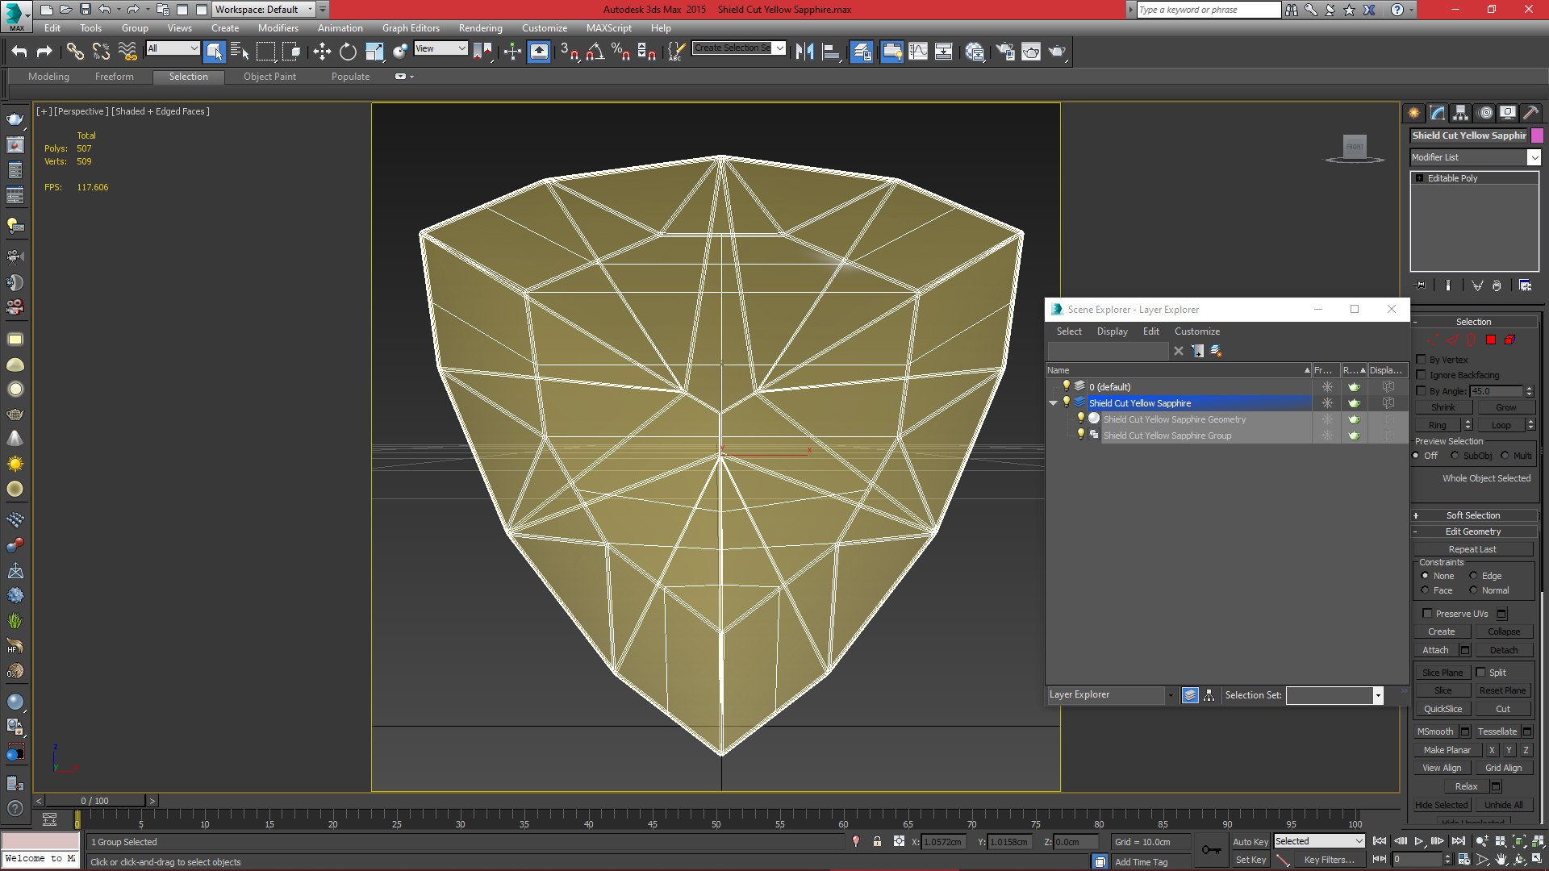Click the Mirror tool icon
1549x871 pixels.
[804, 52]
